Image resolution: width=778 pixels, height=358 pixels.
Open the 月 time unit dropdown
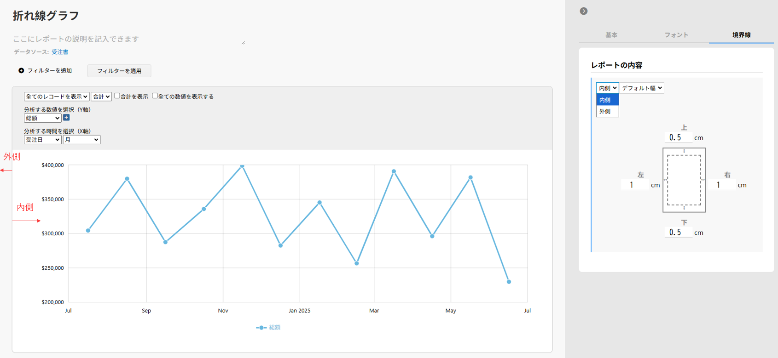81,140
